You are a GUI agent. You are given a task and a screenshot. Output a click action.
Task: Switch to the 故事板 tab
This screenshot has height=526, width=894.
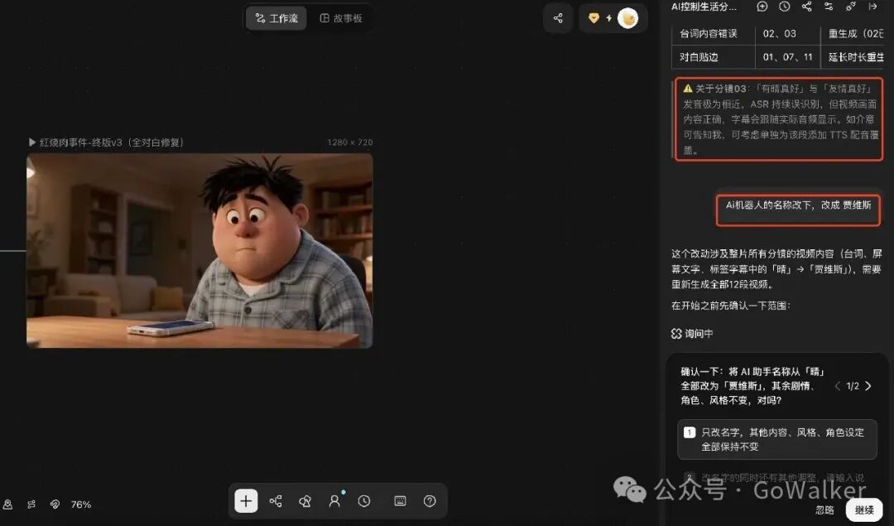(x=341, y=18)
